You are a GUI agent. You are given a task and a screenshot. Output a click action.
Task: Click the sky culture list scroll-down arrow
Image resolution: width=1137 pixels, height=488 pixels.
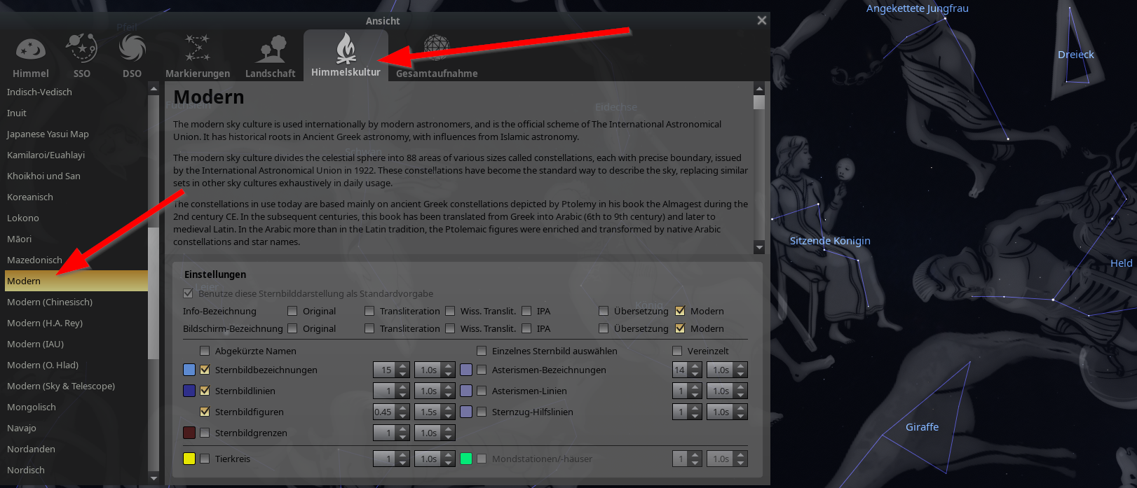pos(154,478)
